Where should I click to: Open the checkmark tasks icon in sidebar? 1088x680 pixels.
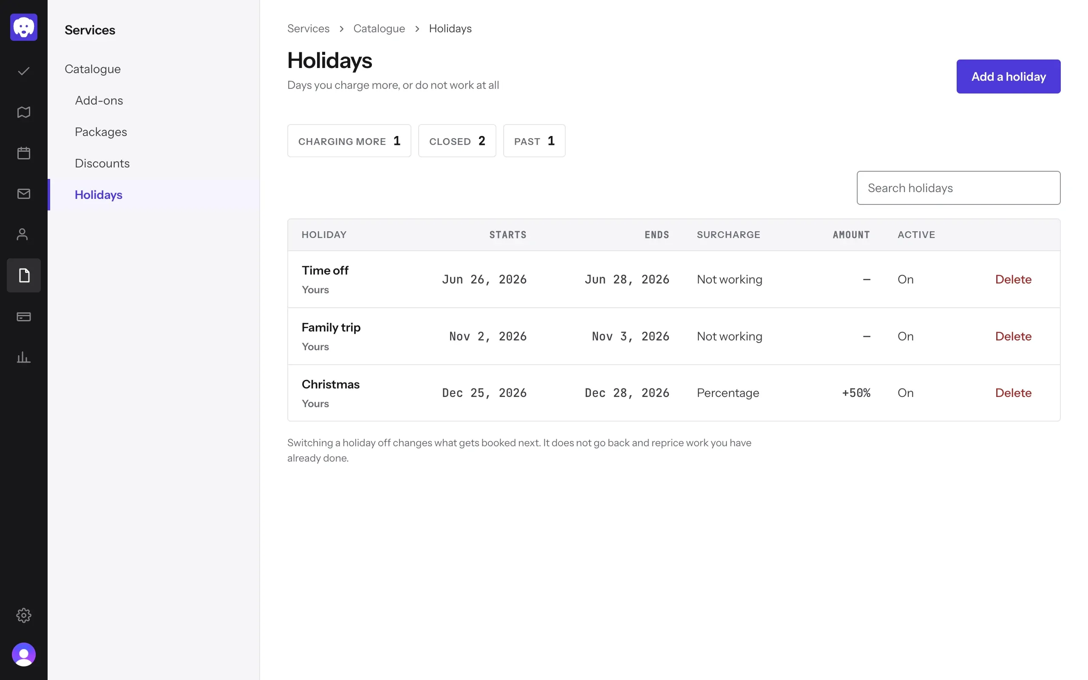(24, 71)
